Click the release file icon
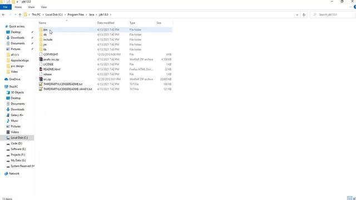The width and height of the screenshot is (356, 200). (x=41, y=74)
